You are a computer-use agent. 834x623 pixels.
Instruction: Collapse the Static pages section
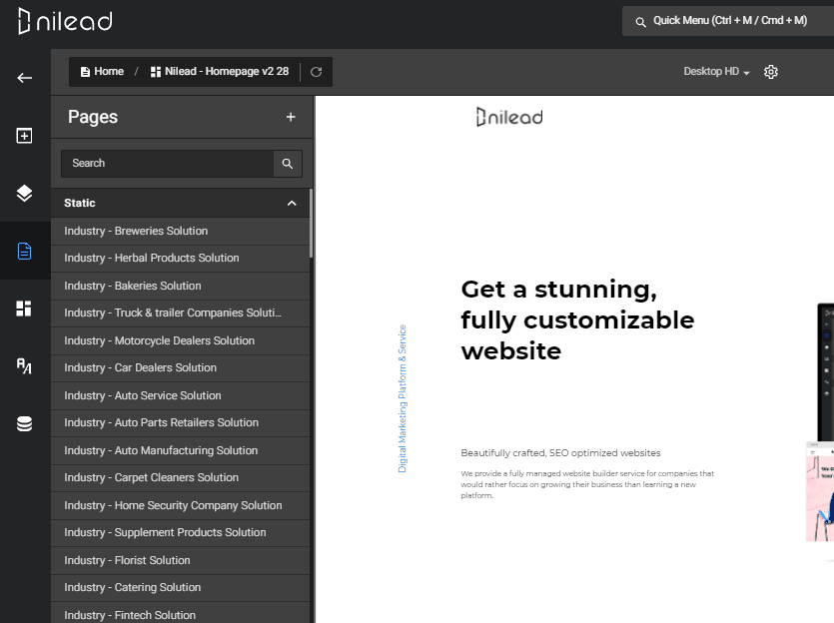tap(292, 203)
